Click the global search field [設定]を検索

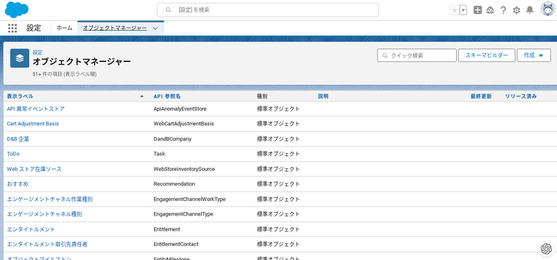[267, 10]
